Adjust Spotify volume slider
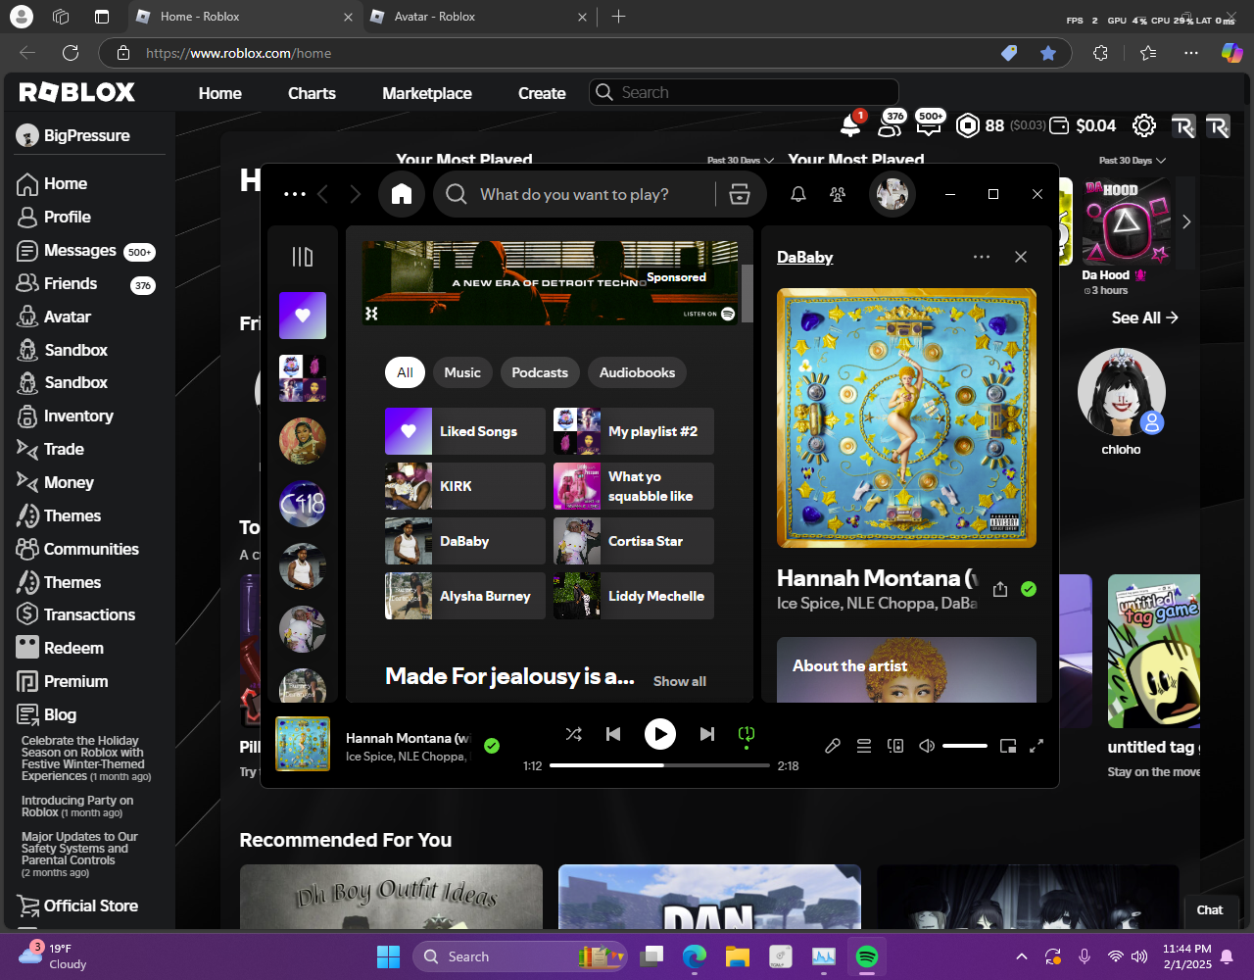Image resolution: width=1254 pixels, height=980 pixels. [x=965, y=746]
